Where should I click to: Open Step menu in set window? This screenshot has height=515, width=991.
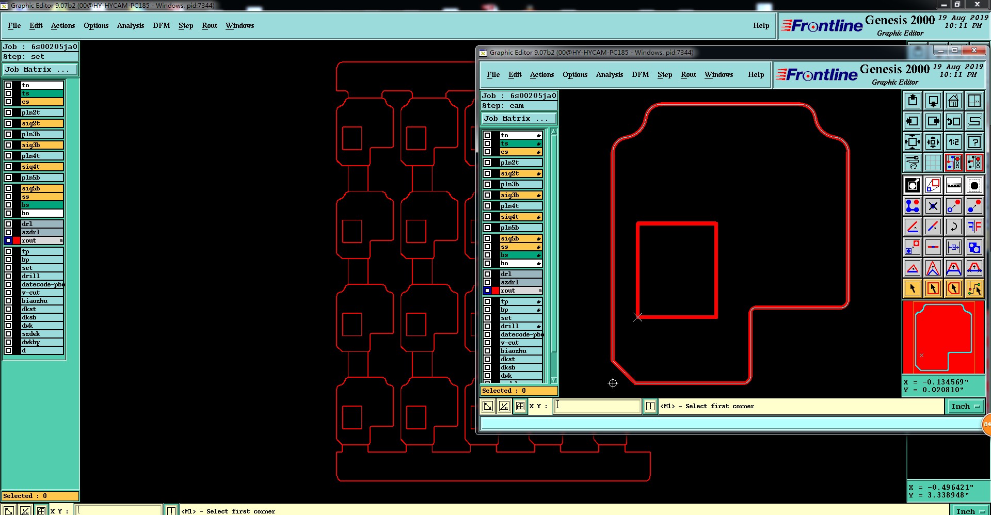[x=186, y=25]
